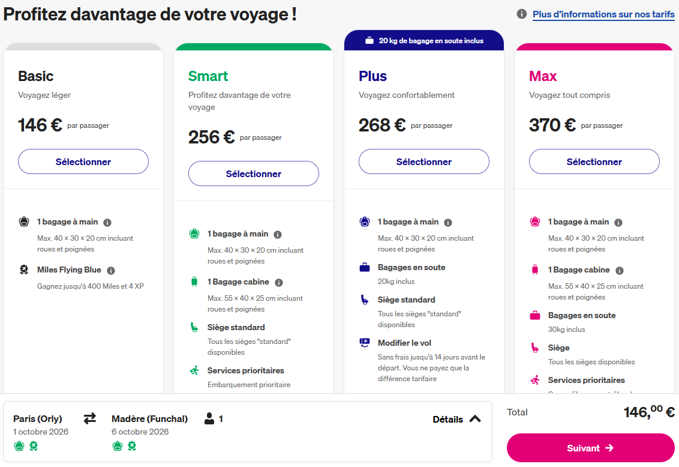Select the Smart fare at 256 €

pos(254,173)
